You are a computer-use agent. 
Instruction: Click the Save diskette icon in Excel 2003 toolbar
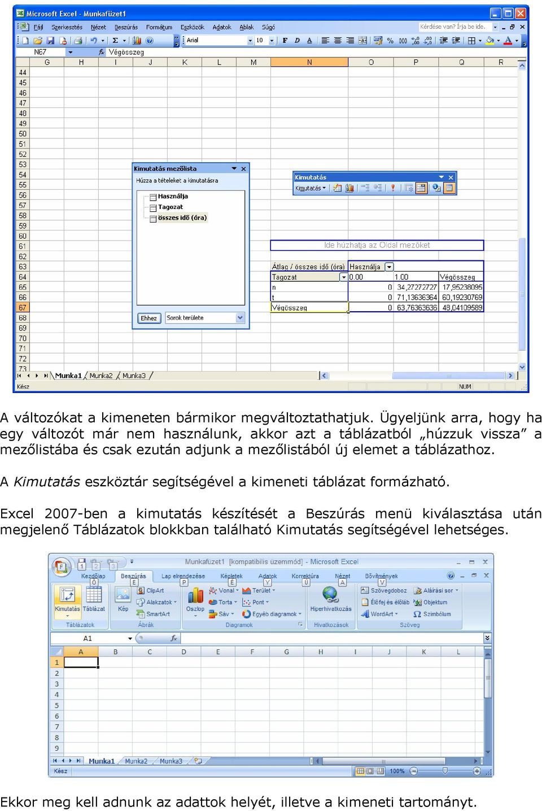(50, 41)
